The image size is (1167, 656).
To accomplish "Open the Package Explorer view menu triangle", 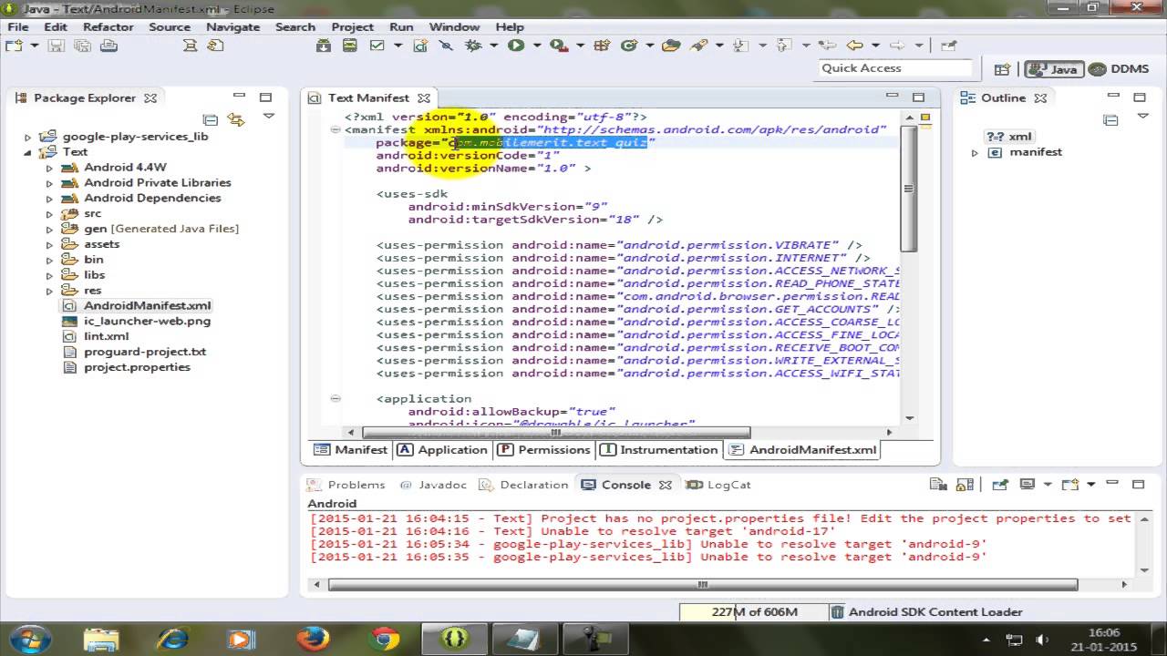I will tap(269, 117).
